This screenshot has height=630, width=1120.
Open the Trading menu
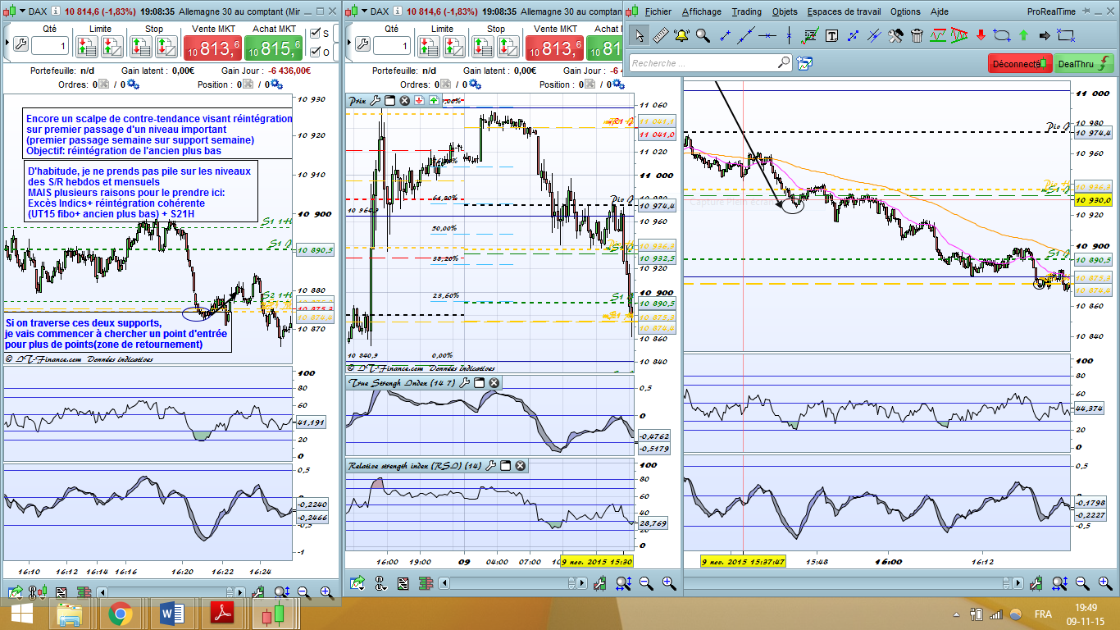[746, 11]
